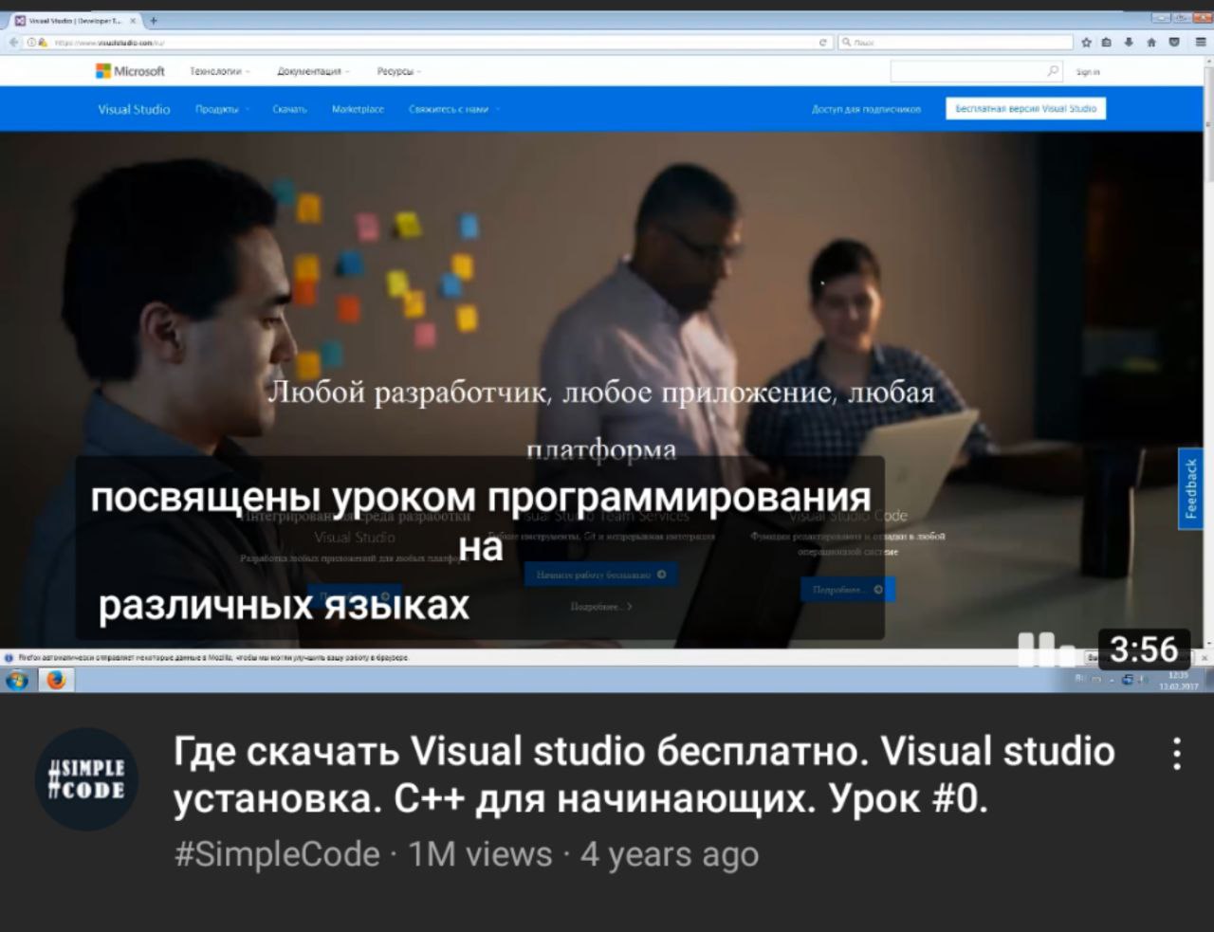Image resolution: width=1214 pixels, height=932 pixels.
Task: Click the Начните работу бесплатно button
Action: pyautogui.click(x=601, y=575)
